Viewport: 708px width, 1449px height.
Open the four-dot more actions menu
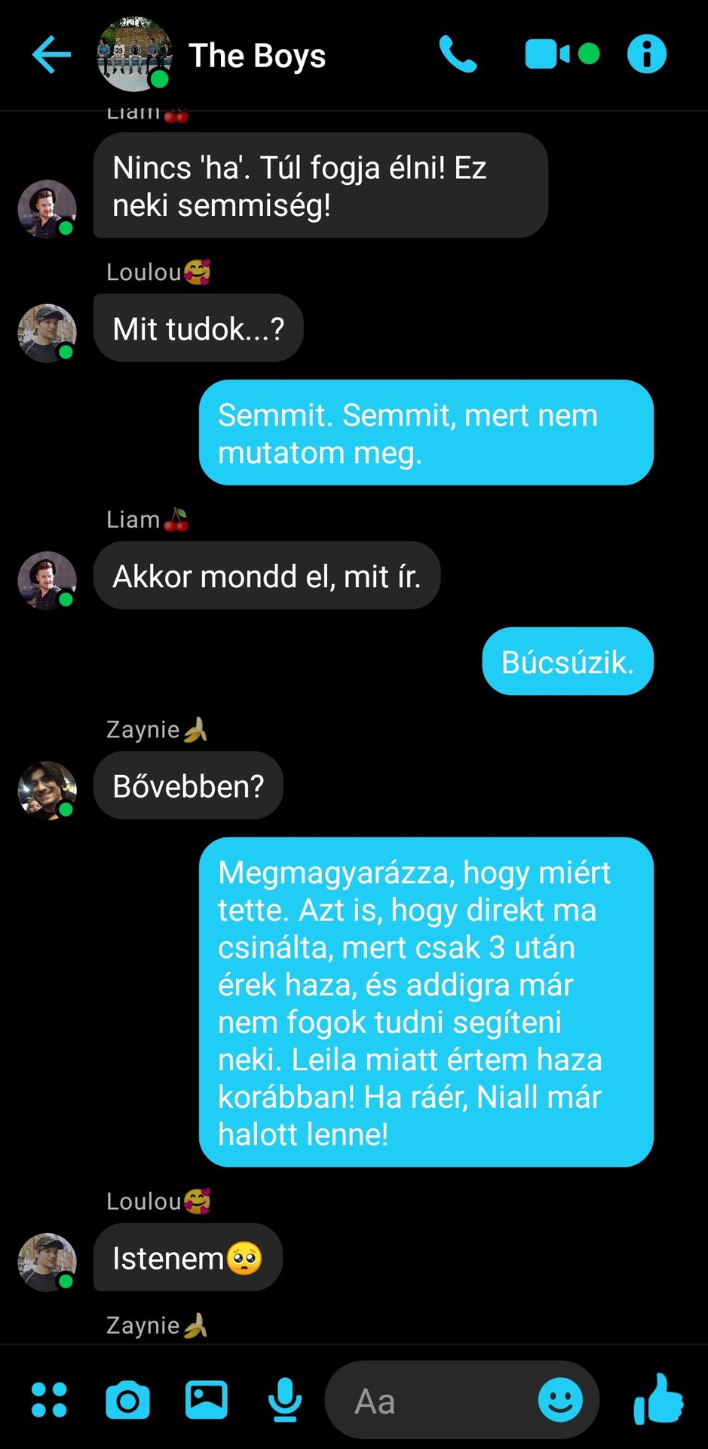49,1400
